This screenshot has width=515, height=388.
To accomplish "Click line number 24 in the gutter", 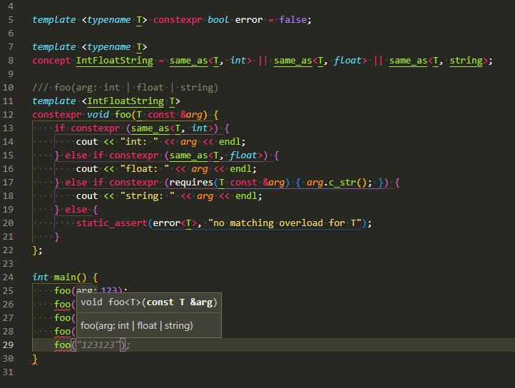I will tap(9, 277).
